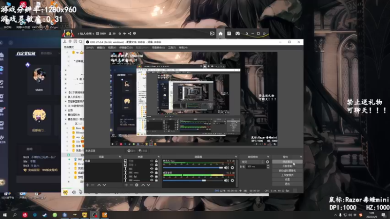Image resolution: width=390 pixels, height=219 pixels.
Task: Pop out the 混音器 dock panel icon
Action: pos(236,157)
